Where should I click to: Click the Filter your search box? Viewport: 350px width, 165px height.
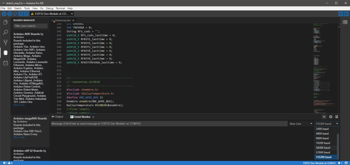tap(30, 26)
